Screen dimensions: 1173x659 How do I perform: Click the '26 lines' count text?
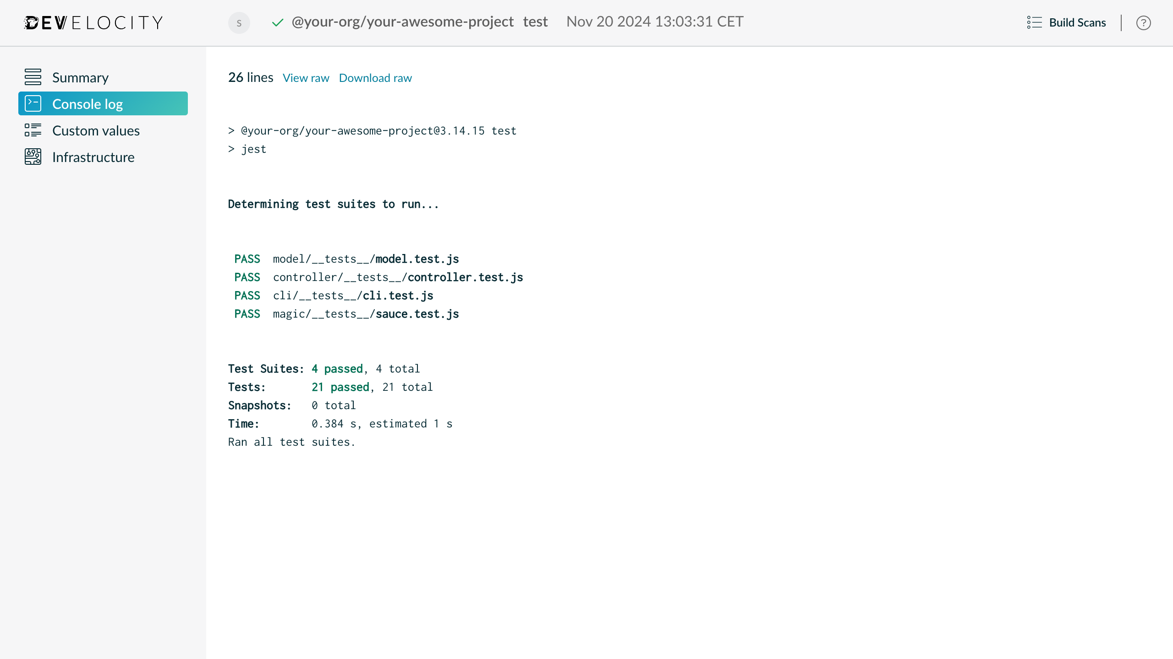(x=251, y=77)
